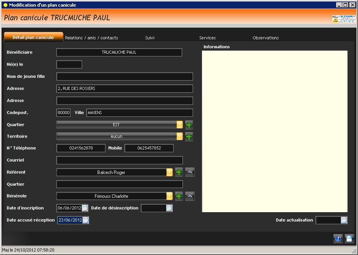Click the green plus next to Territoire
358x255 pixels.
(x=189, y=137)
